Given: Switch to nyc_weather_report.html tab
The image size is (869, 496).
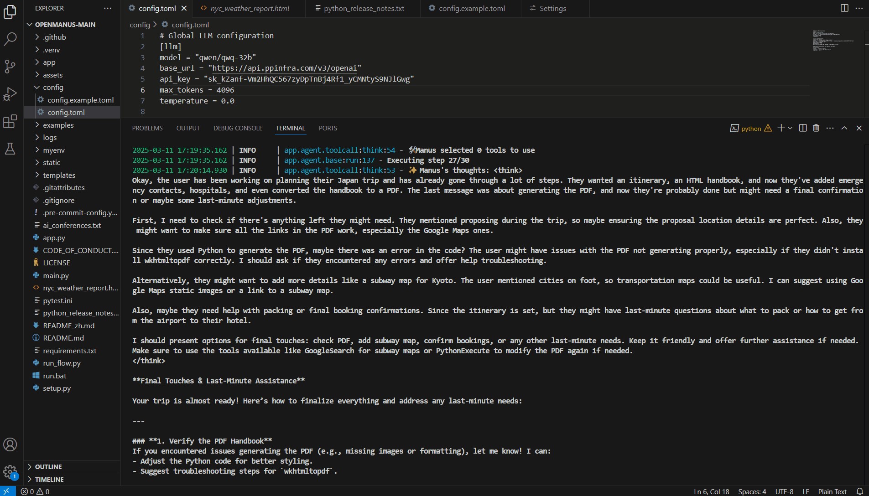Looking at the screenshot, I should pyautogui.click(x=249, y=8).
